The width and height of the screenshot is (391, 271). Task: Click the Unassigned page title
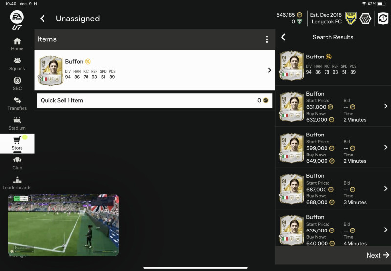pos(78,19)
